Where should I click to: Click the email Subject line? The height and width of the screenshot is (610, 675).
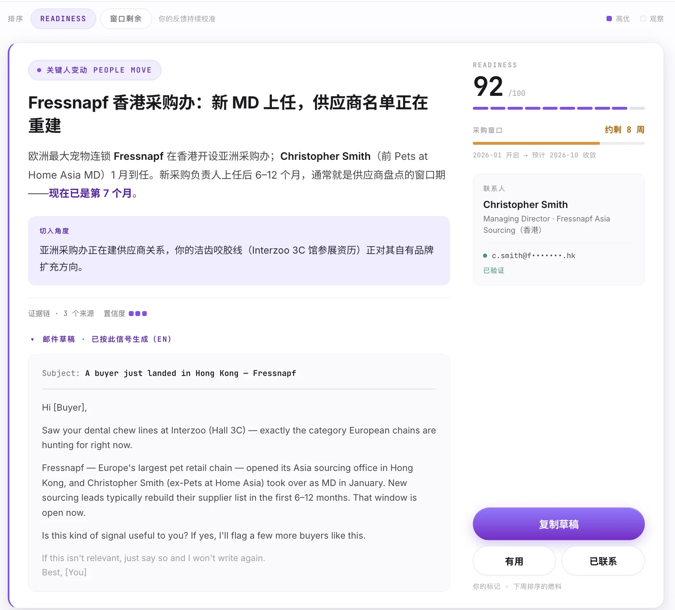pos(169,373)
